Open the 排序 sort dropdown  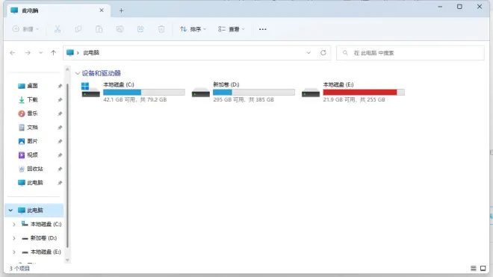coord(193,29)
